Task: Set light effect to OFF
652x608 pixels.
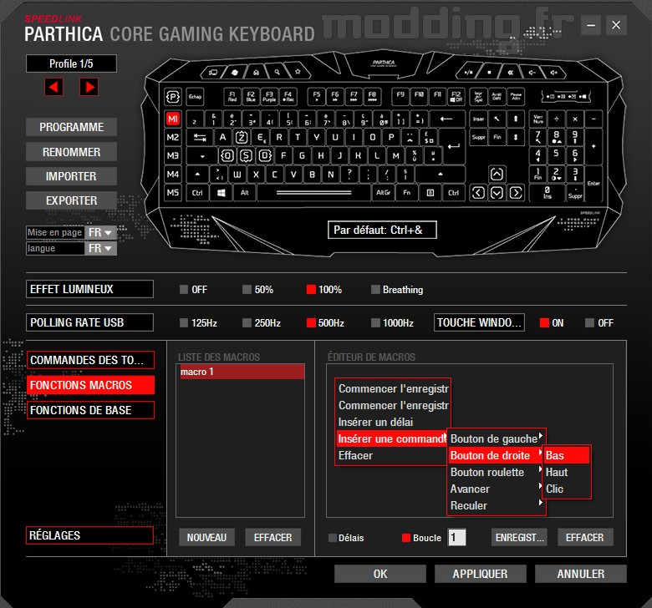Action: tap(193, 290)
